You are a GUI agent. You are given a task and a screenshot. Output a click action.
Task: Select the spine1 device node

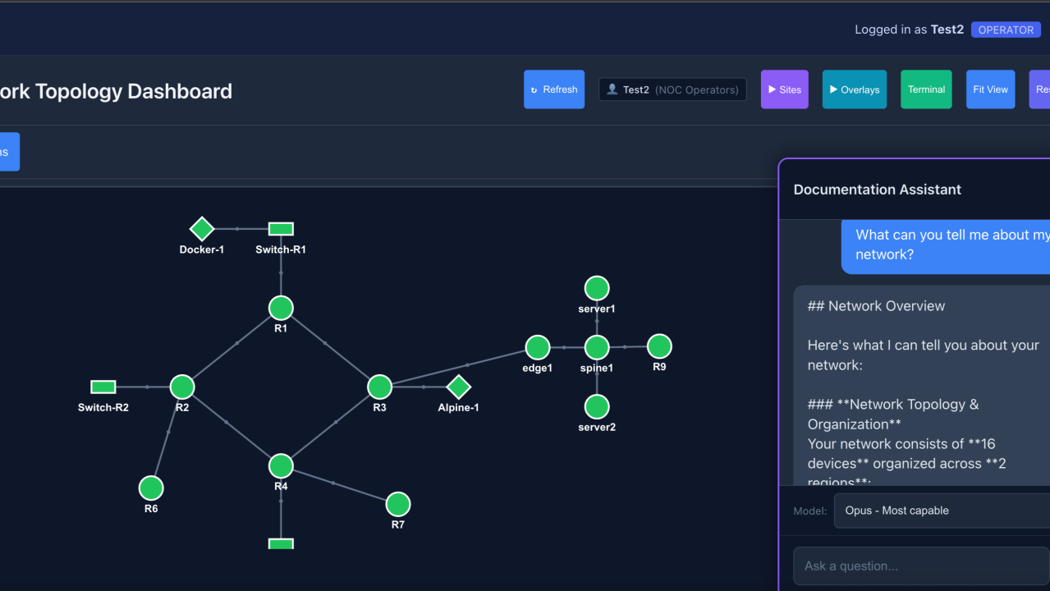click(596, 347)
